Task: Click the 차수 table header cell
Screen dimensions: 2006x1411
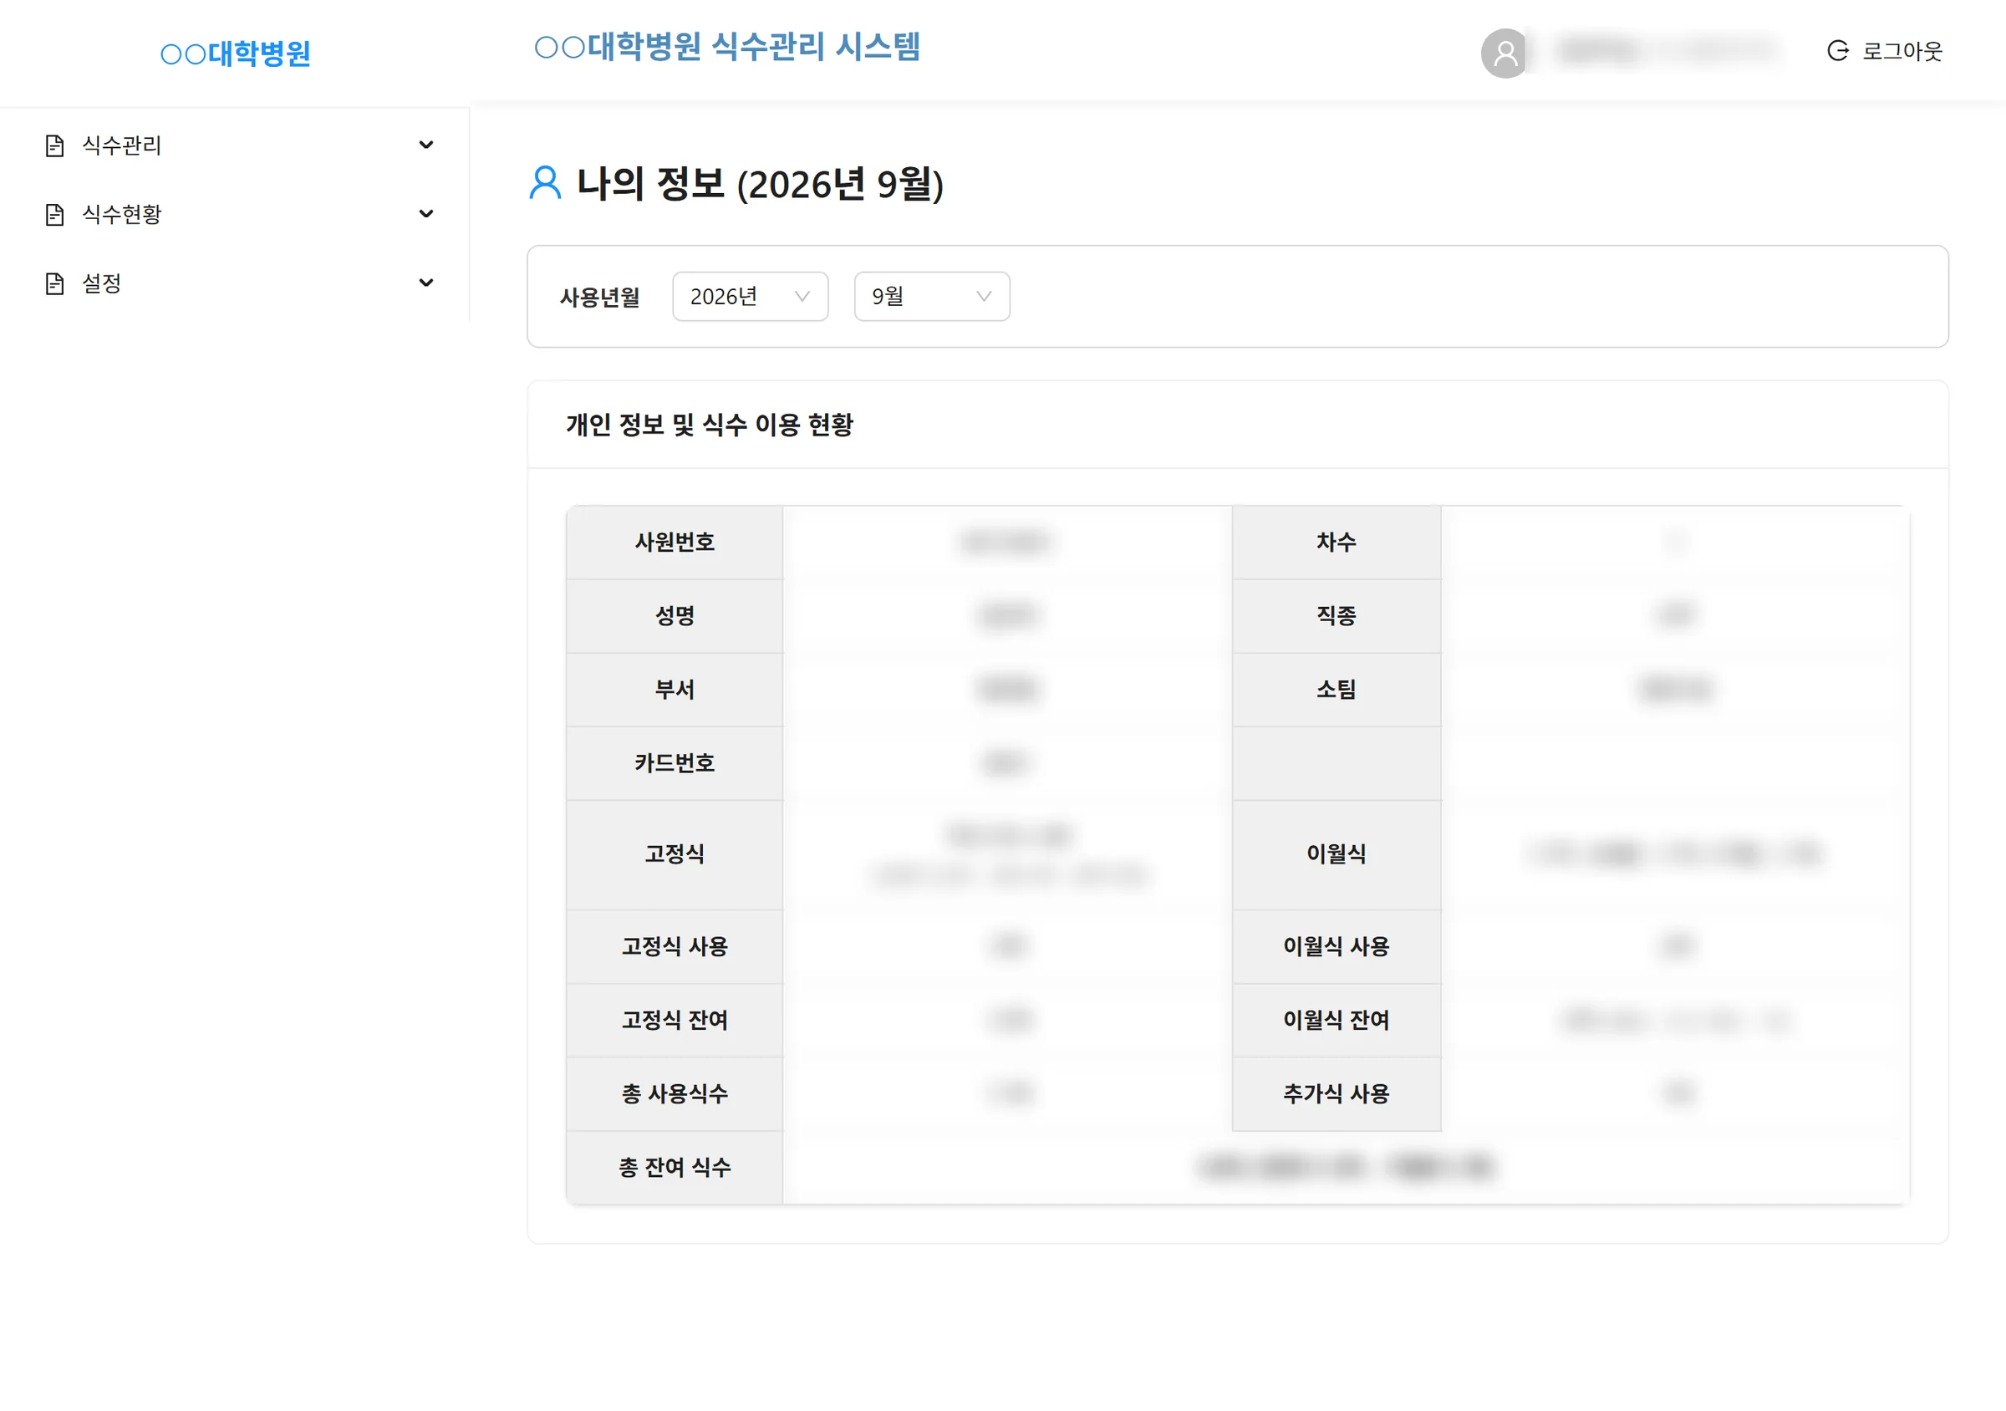Action: tap(1336, 542)
